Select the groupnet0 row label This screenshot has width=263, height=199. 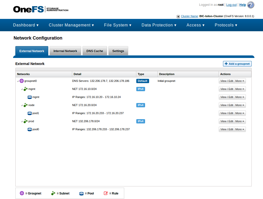pyautogui.click(x=30, y=81)
